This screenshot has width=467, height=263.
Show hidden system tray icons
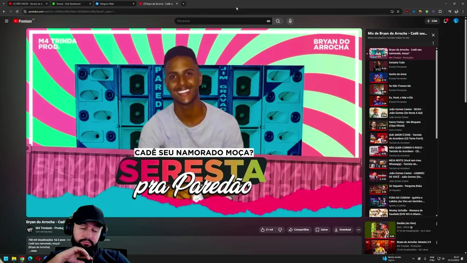[413, 259]
